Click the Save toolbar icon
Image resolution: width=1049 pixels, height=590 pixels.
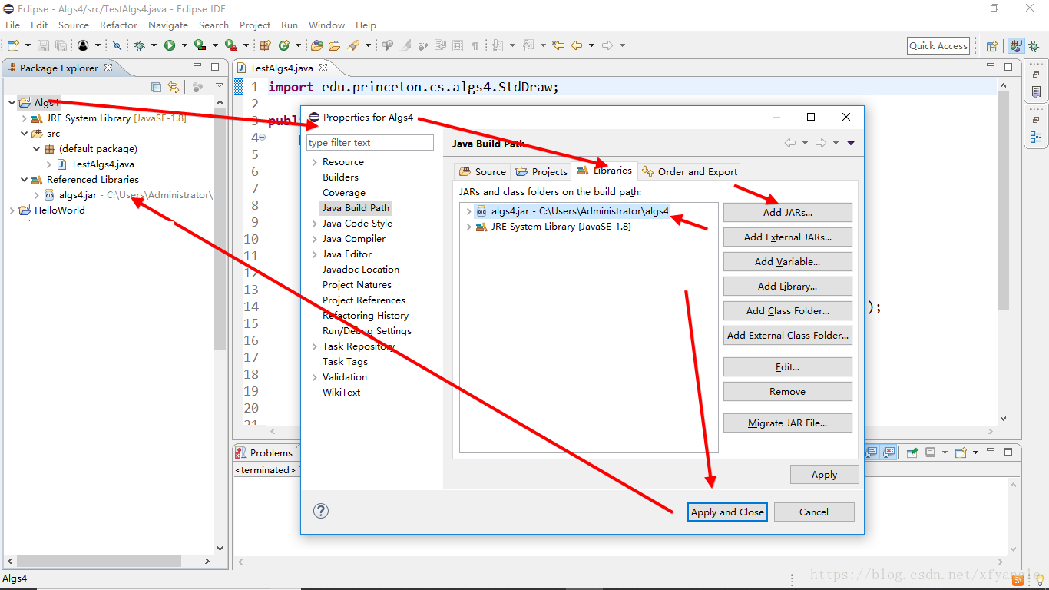pyautogui.click(x=43, y=45)
